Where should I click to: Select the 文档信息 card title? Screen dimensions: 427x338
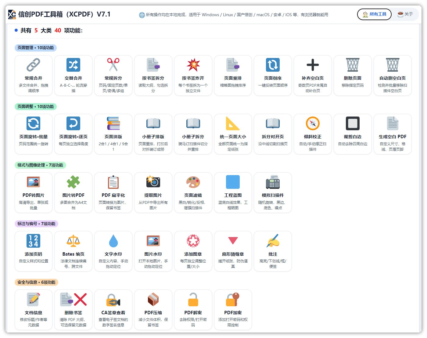tap(34, 313)
